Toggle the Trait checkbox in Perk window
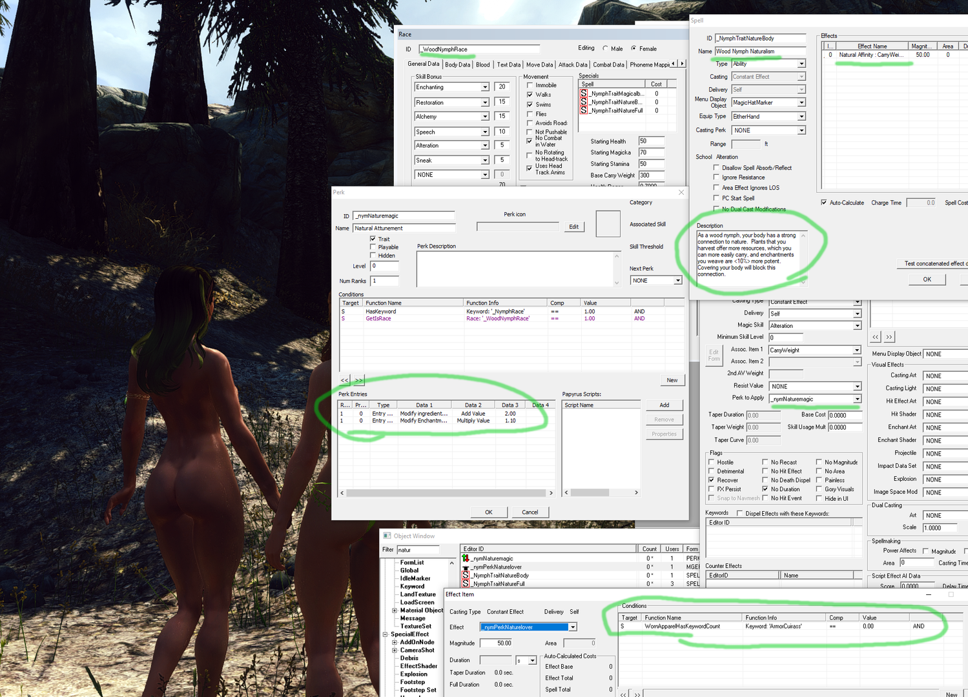This screenshot has height=697, width=968. 373,239
